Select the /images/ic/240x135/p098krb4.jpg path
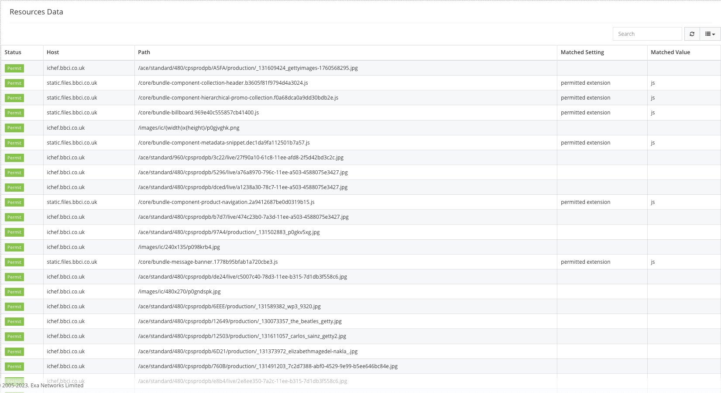The width and height of the screenshot is (721, 393). [179, 247]
